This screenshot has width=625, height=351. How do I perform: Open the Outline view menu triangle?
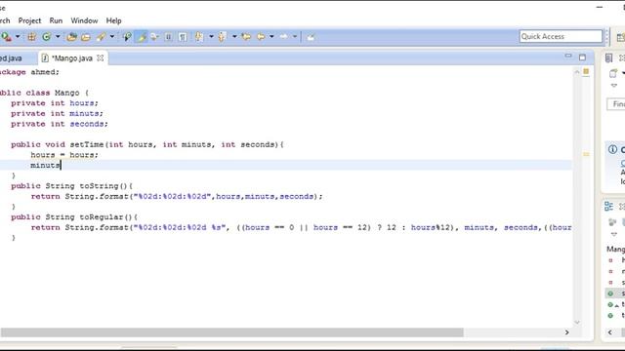614,234
